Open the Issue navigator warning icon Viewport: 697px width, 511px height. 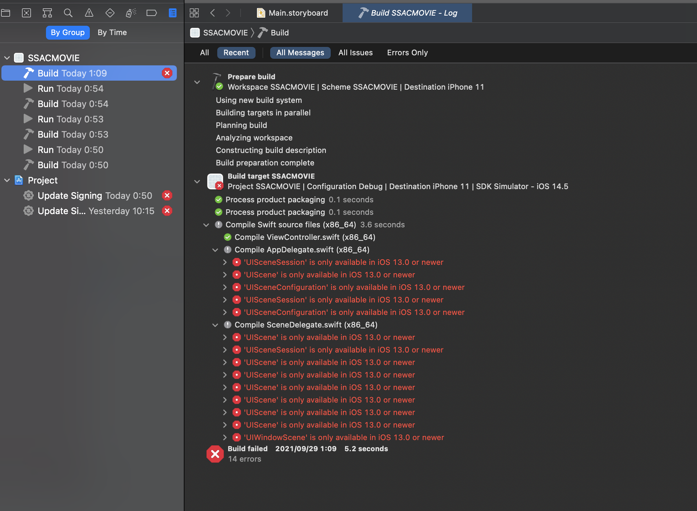pyautogui.click(x=89, y=13)
